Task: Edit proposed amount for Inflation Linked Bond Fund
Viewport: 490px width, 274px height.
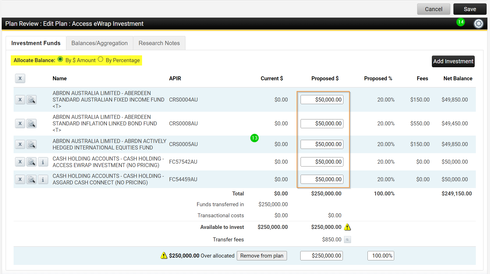Action: (322, 123)
